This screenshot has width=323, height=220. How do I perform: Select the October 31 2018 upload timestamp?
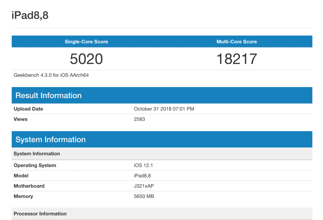click(x=164, y=109)
